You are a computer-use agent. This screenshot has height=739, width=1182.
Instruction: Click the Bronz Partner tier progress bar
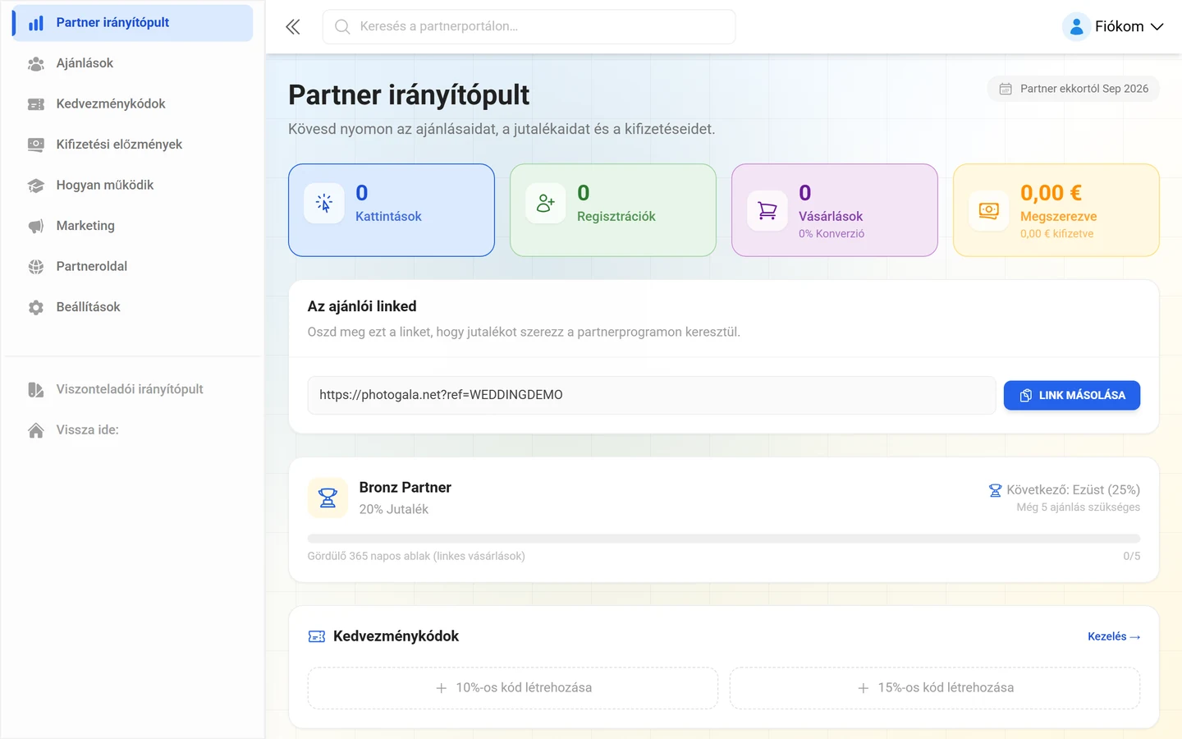tap(724, 539)
